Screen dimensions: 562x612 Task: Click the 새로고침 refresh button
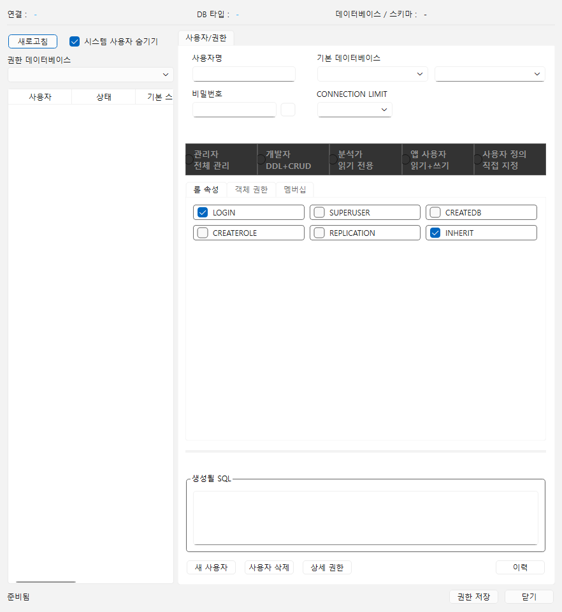32,41
